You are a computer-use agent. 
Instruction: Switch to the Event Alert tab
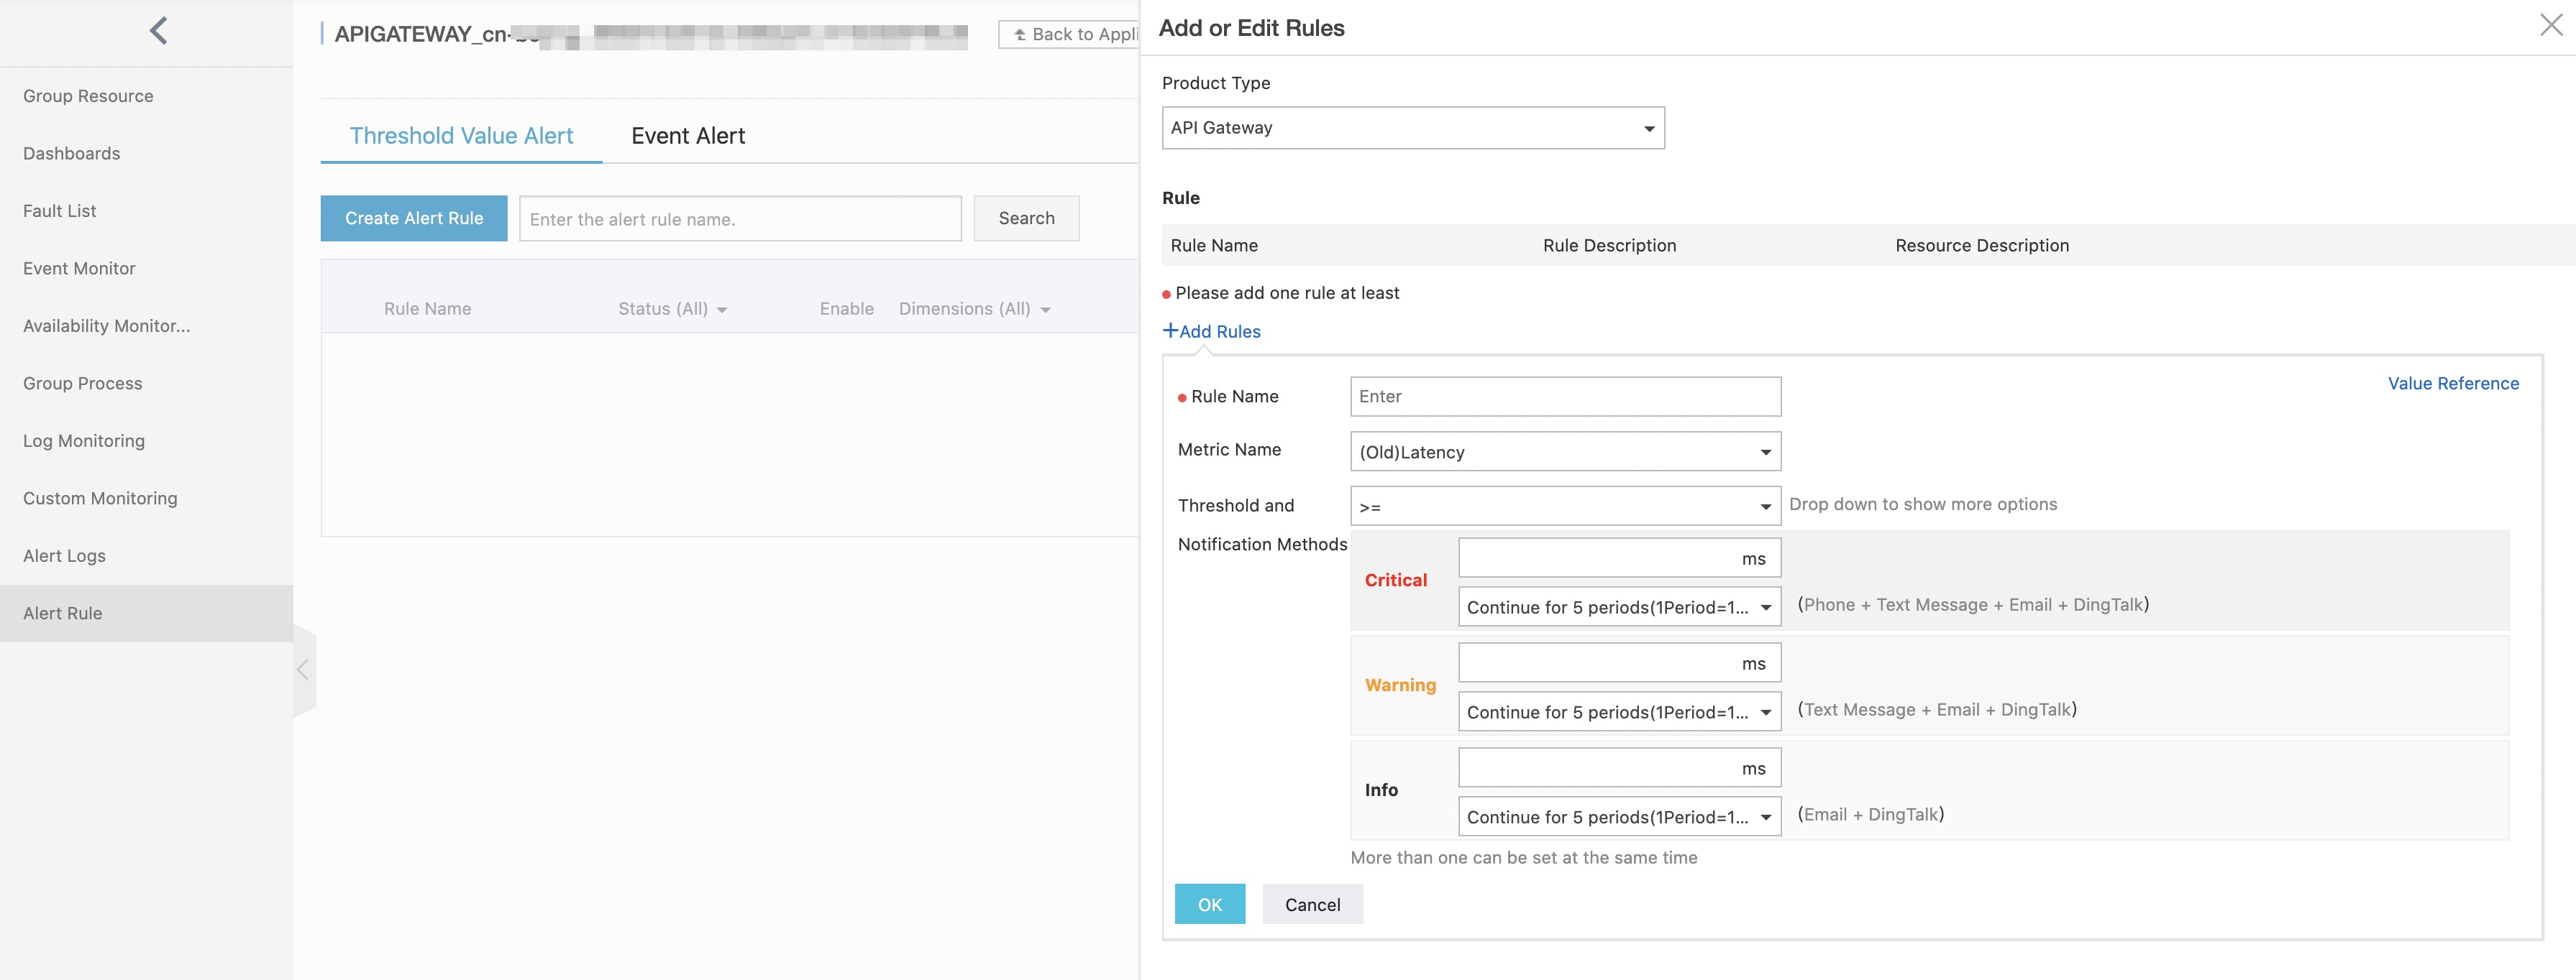tap(688, 136)
